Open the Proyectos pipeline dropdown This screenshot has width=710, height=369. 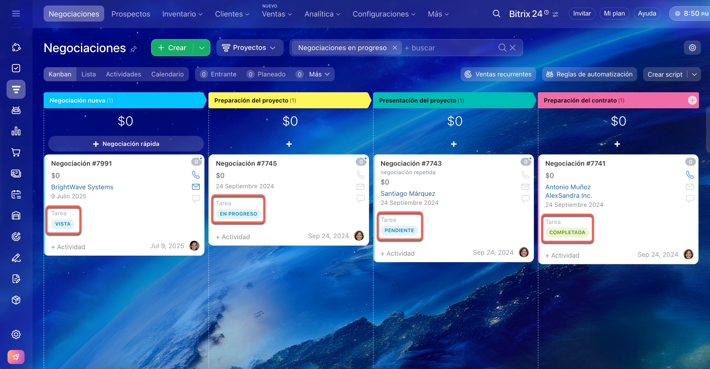pyautogui.click(x=250, y=48)
